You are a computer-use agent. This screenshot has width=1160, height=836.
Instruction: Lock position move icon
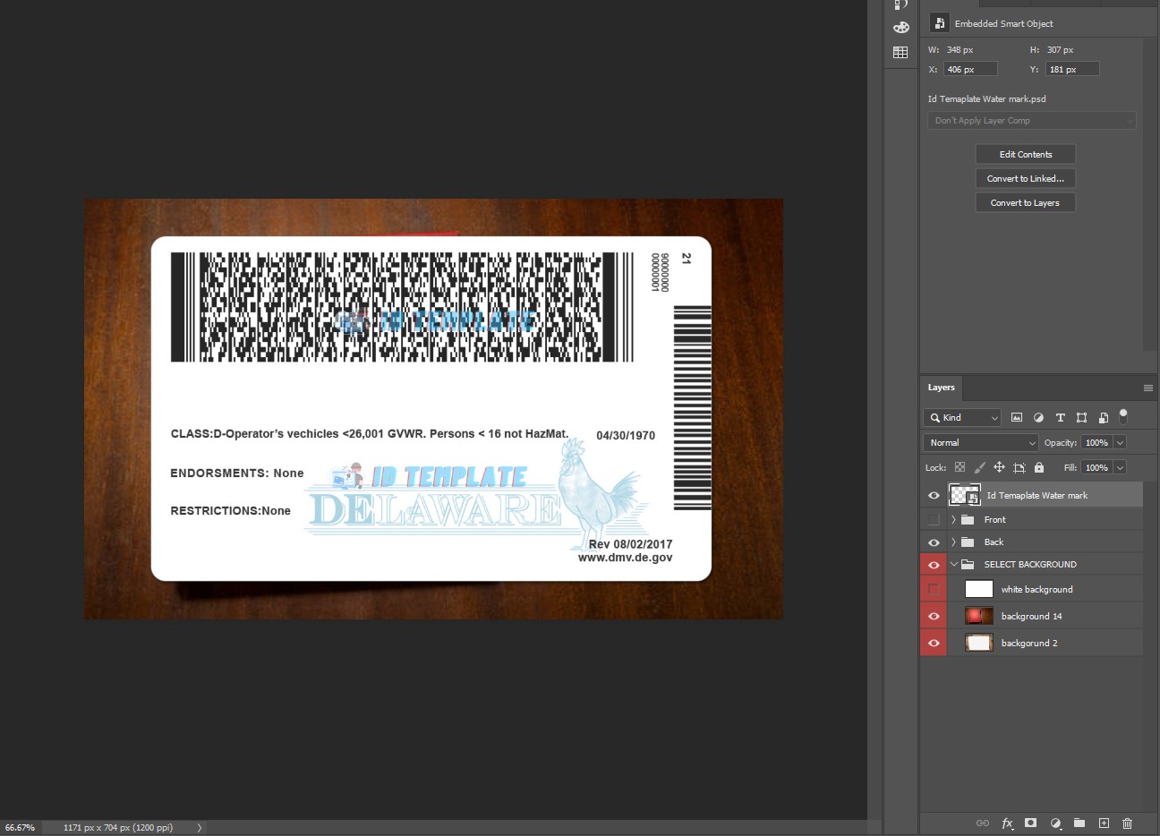[x=999, y=467]
